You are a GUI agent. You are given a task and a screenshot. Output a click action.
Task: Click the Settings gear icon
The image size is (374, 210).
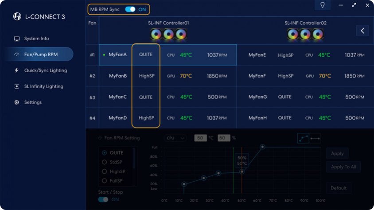pos(17,102)
